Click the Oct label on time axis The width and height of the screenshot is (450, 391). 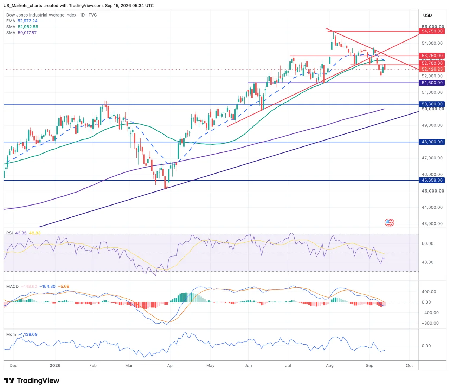click(409, 365)
